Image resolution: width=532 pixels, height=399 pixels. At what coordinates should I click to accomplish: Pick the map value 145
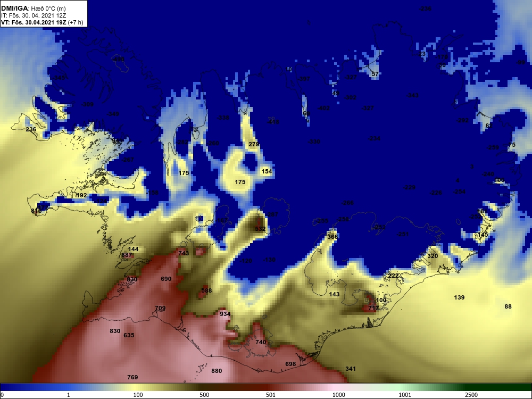(483, 235)
